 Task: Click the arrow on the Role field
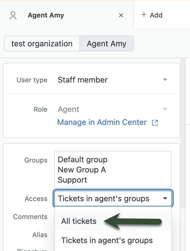click(165, 109)
